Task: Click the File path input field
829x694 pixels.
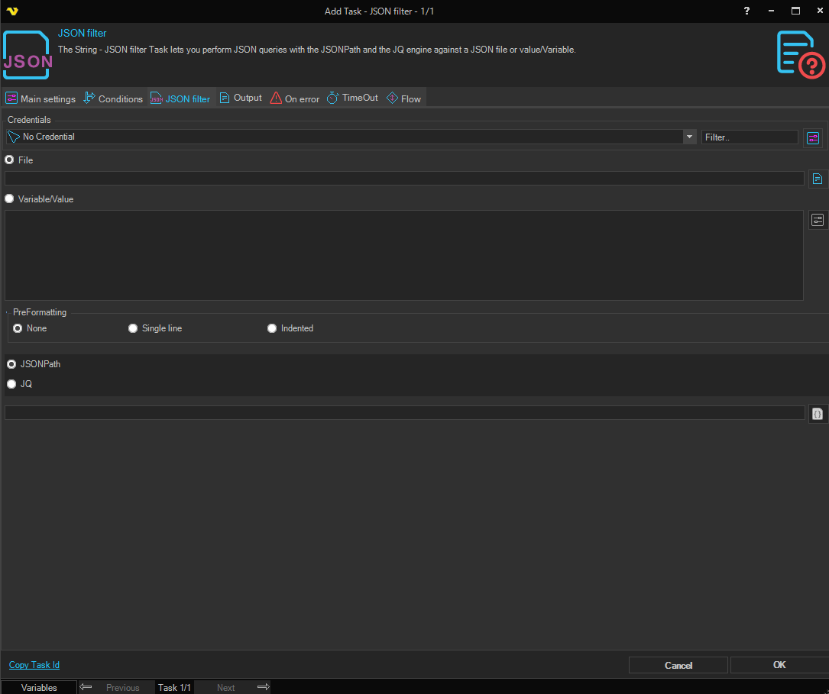Action: point(404,179)
